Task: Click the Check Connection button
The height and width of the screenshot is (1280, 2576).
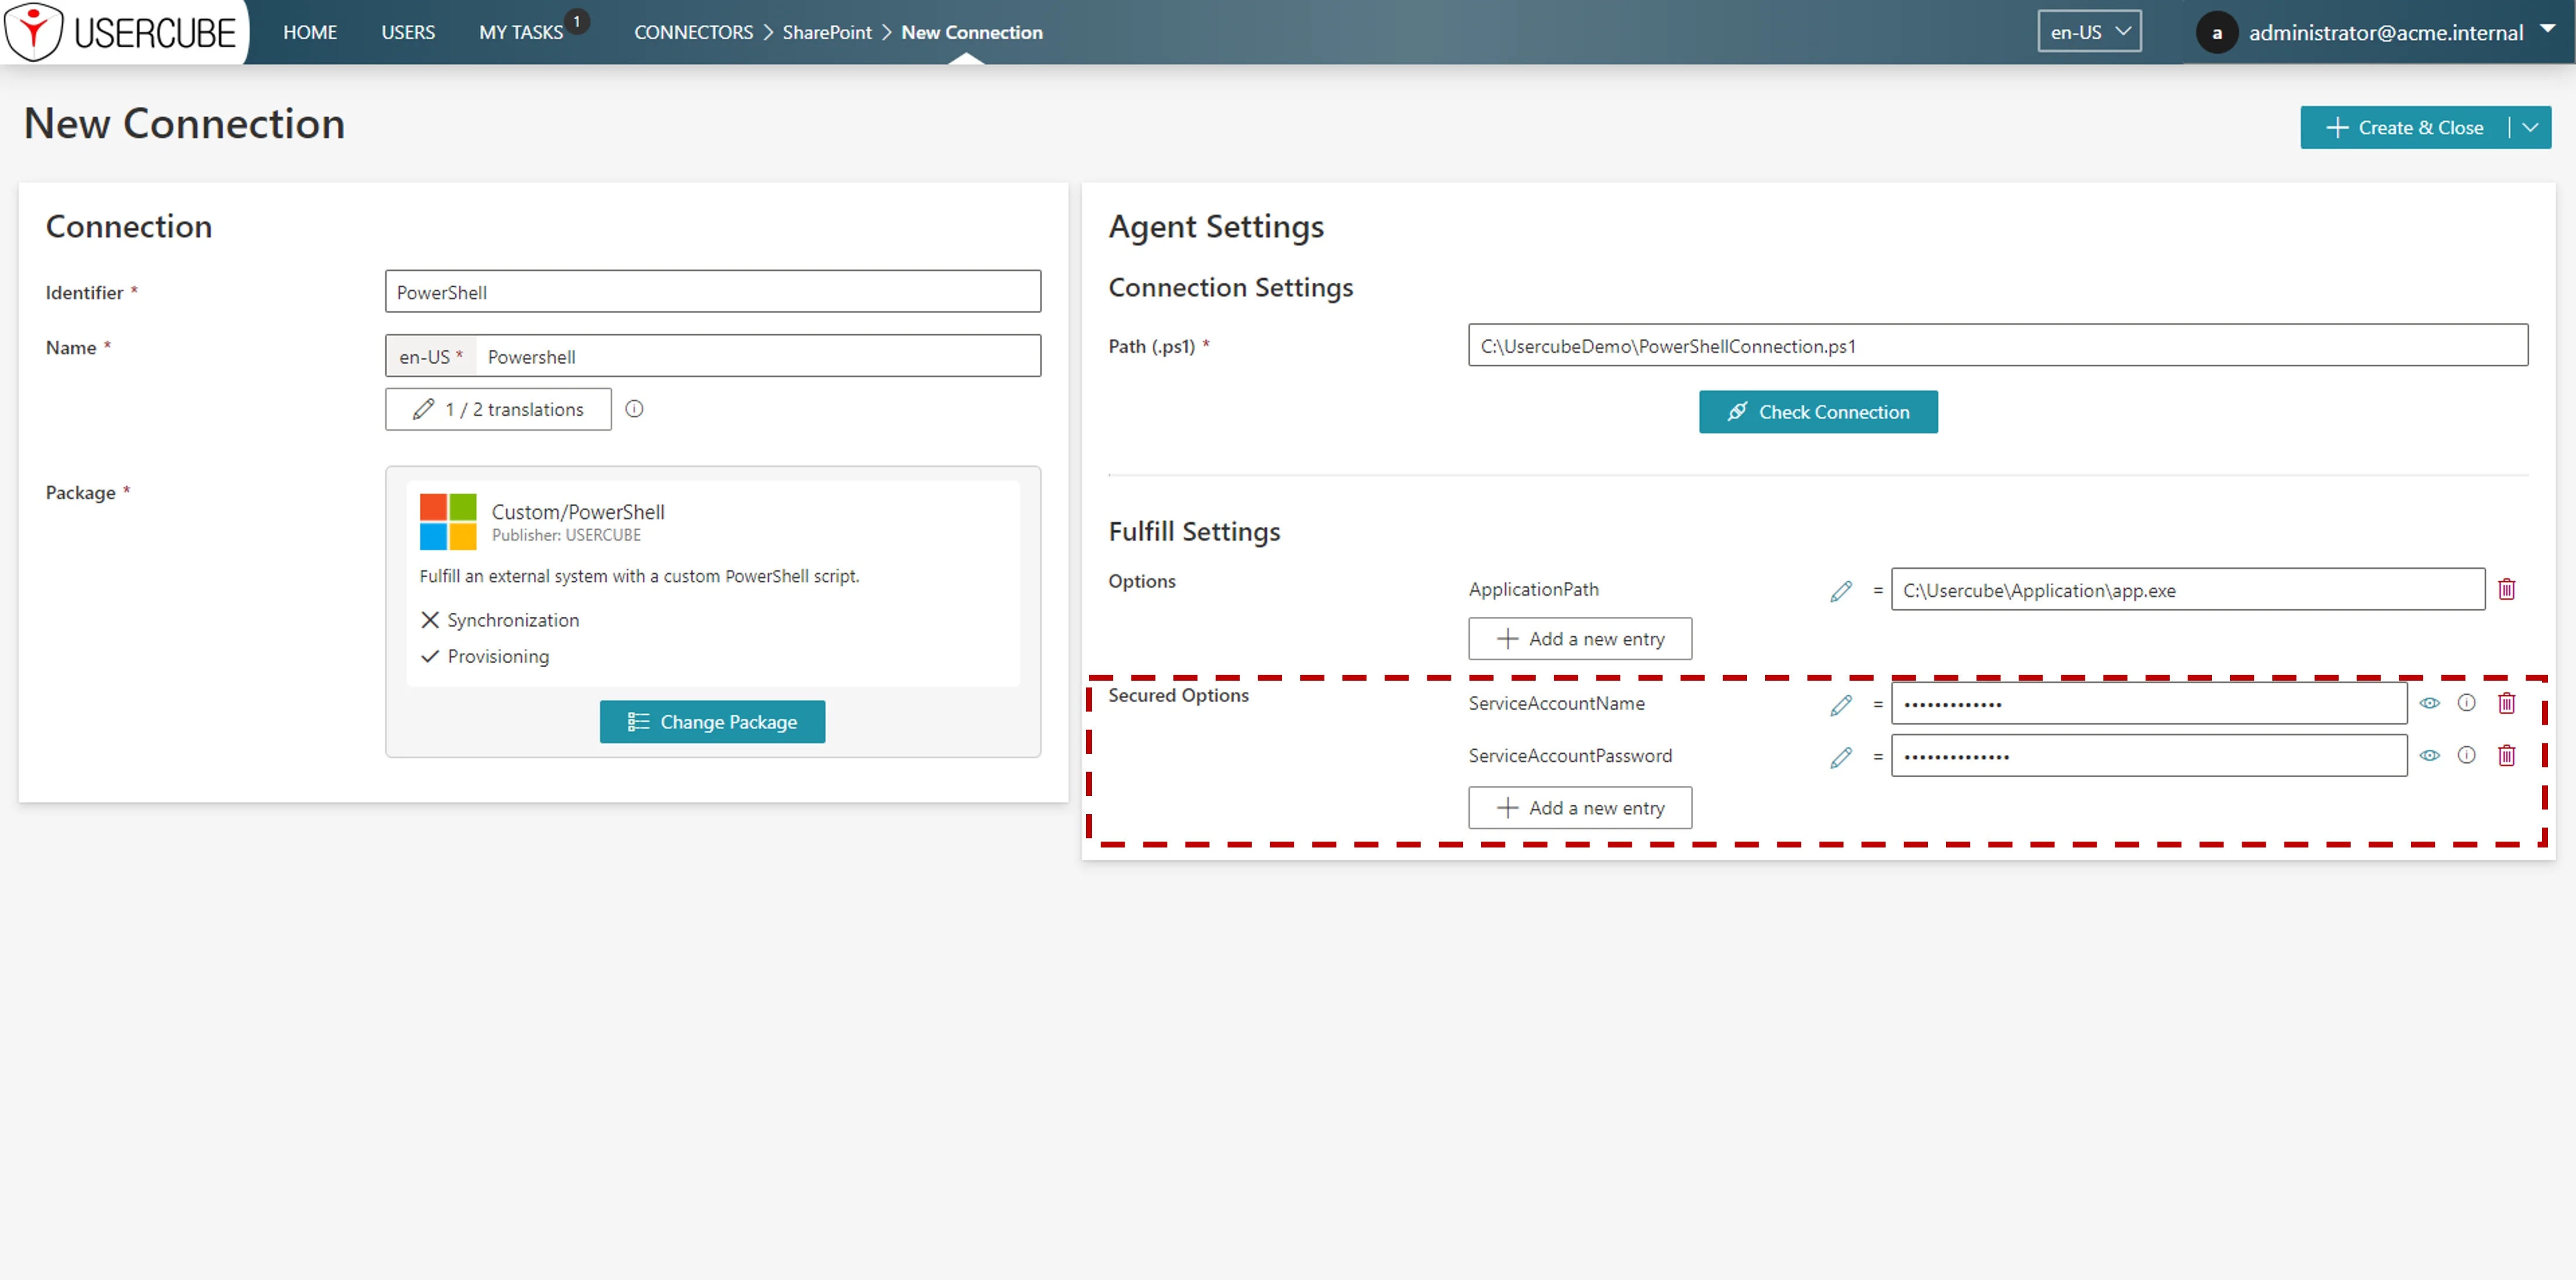Action: click(1818, 412)
